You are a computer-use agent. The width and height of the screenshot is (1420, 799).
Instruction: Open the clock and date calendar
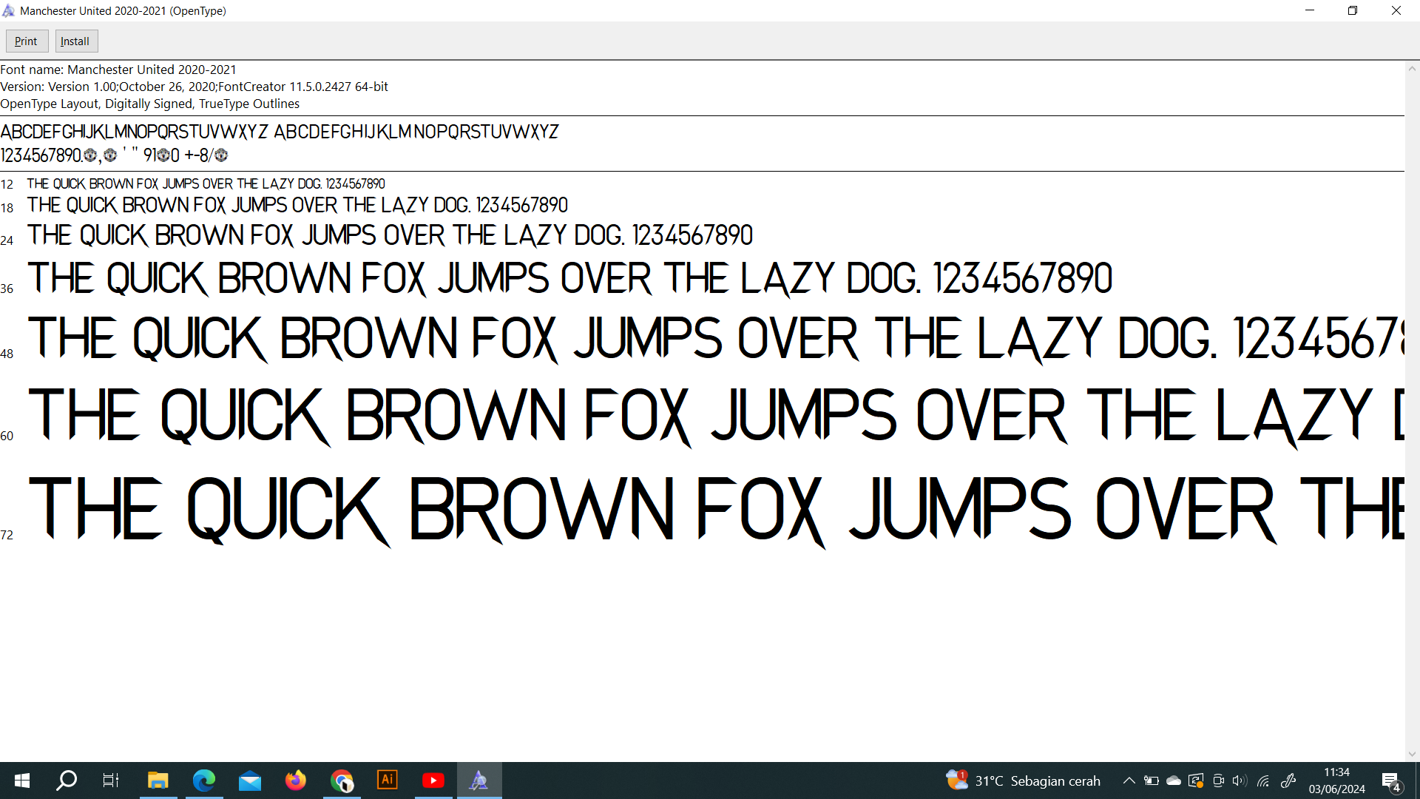pyautogui.click(x=1336, y=781)
